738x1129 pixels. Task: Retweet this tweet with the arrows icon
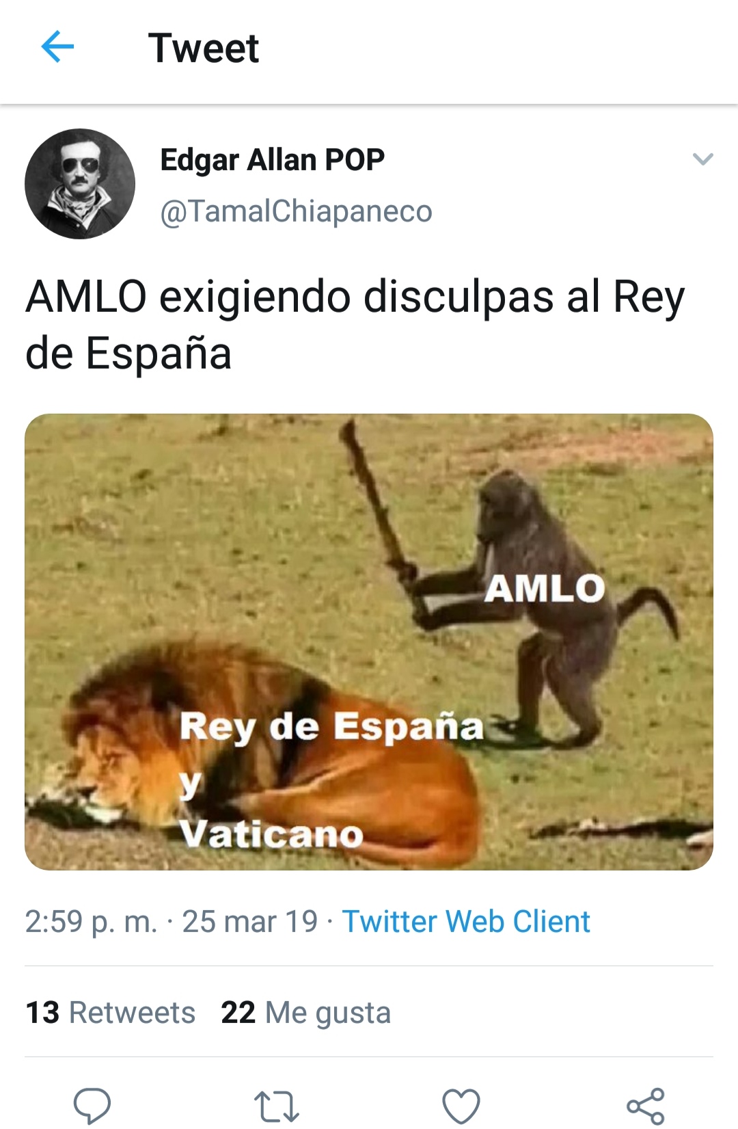point(276,1106)
